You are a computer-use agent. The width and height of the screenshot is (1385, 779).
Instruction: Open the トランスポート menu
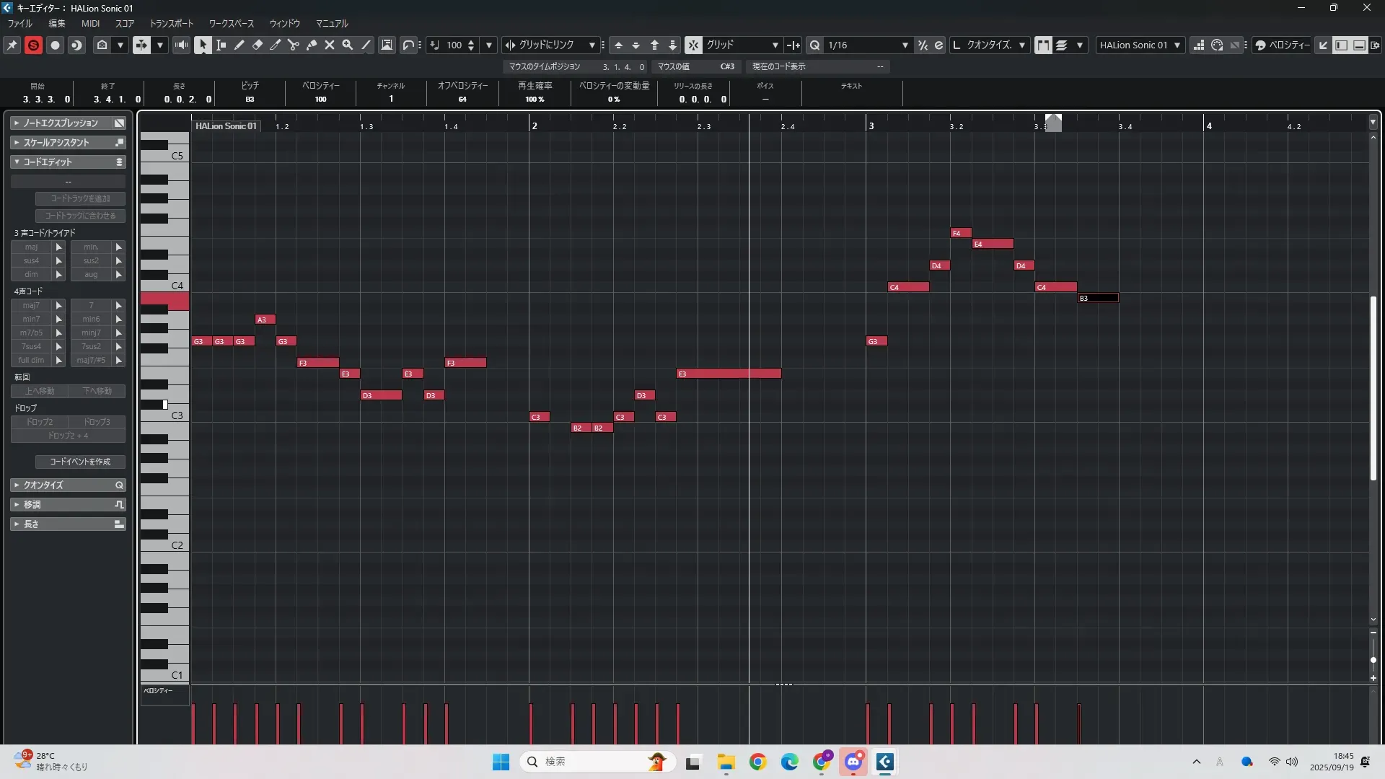172,23
